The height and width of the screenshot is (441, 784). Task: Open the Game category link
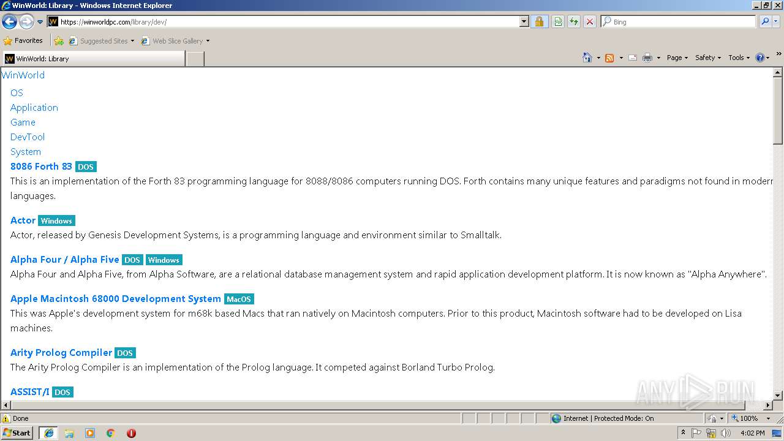point(23,123)
